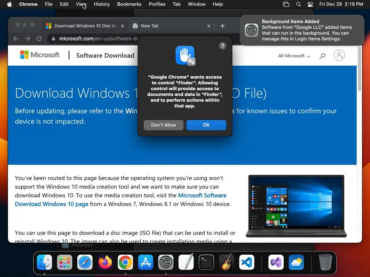This screenshot has height=277, width=370.
Task: Click the page vertical scrollbar
Action: [360, 69]
